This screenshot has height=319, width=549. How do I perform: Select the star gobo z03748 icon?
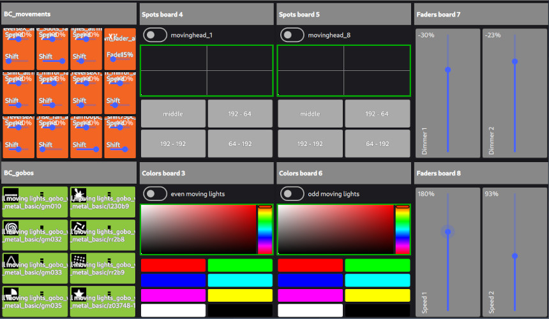tap(79, 293)
